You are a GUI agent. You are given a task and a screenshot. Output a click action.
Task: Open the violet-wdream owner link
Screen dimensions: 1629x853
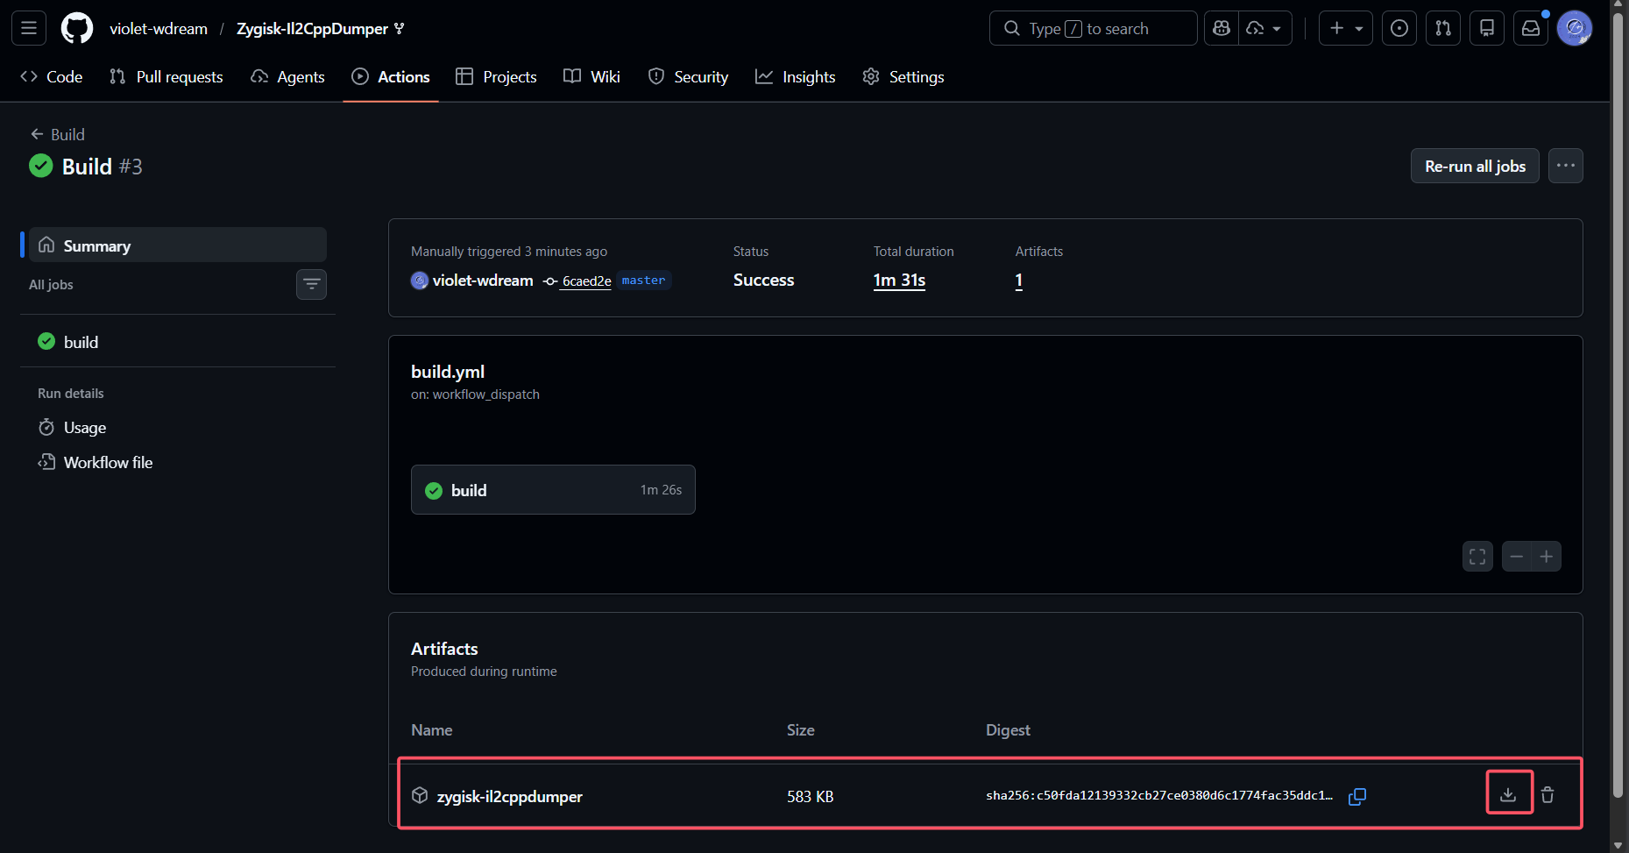point(159,29)
